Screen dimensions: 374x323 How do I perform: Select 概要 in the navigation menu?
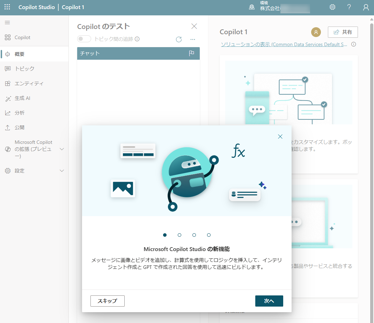(x=20, y=54)
